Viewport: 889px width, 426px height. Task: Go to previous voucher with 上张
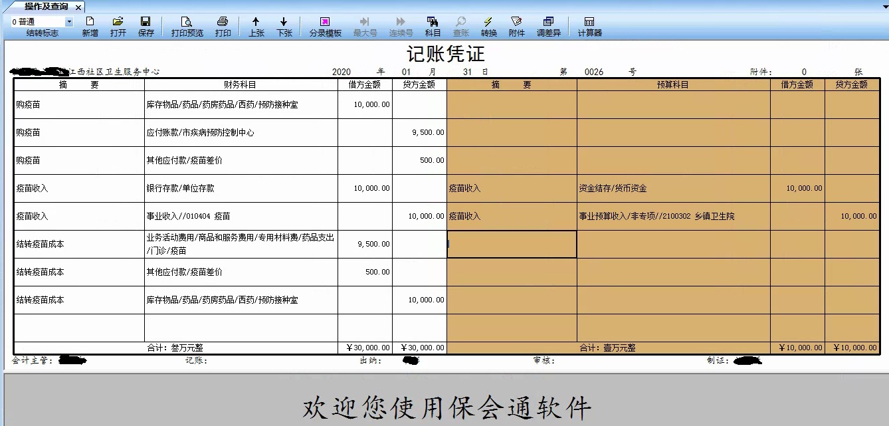tap(256, 27)
